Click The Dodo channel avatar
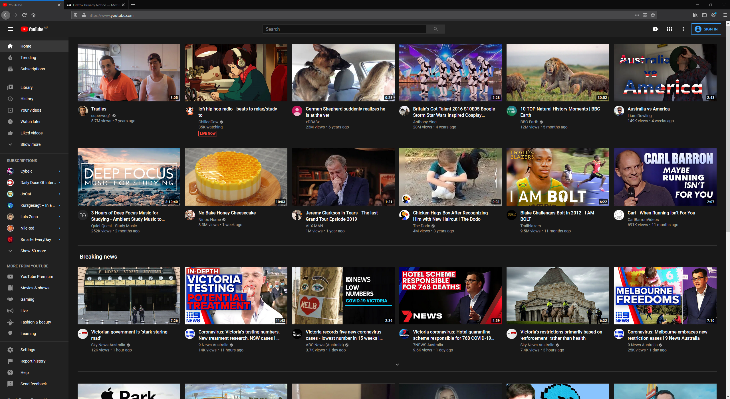 [404, 215]
